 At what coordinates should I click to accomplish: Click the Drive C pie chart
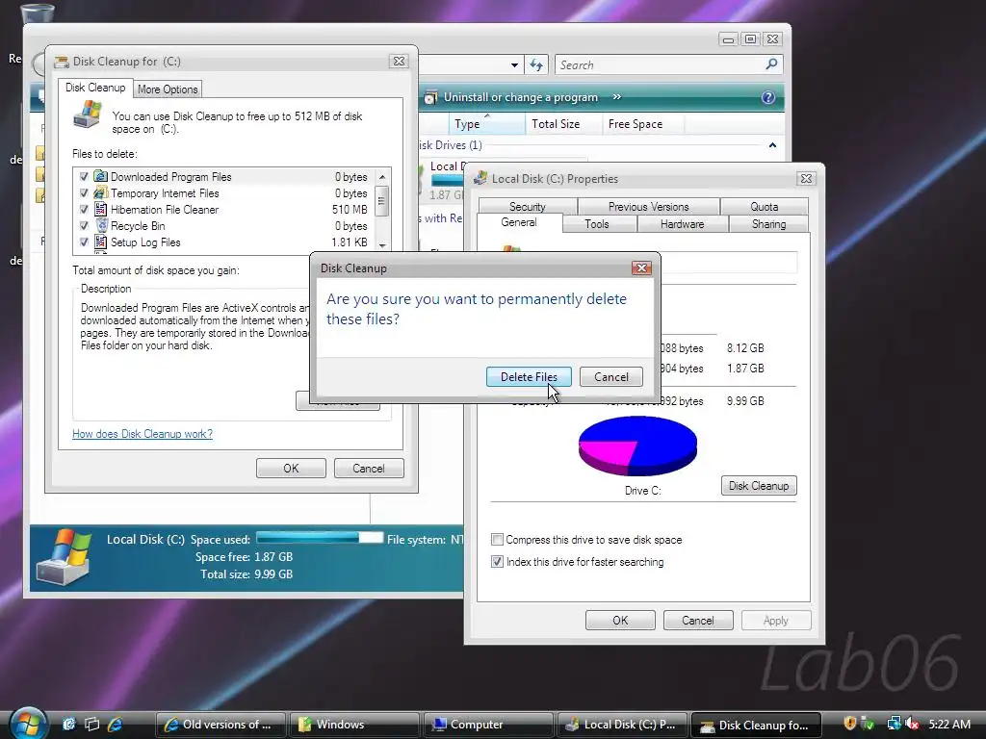(637, 446)
